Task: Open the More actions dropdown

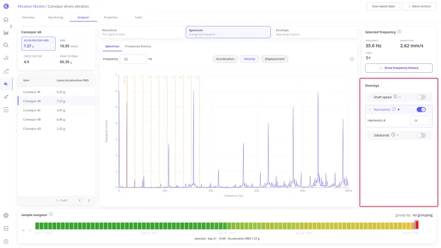Action: (419, 6)
